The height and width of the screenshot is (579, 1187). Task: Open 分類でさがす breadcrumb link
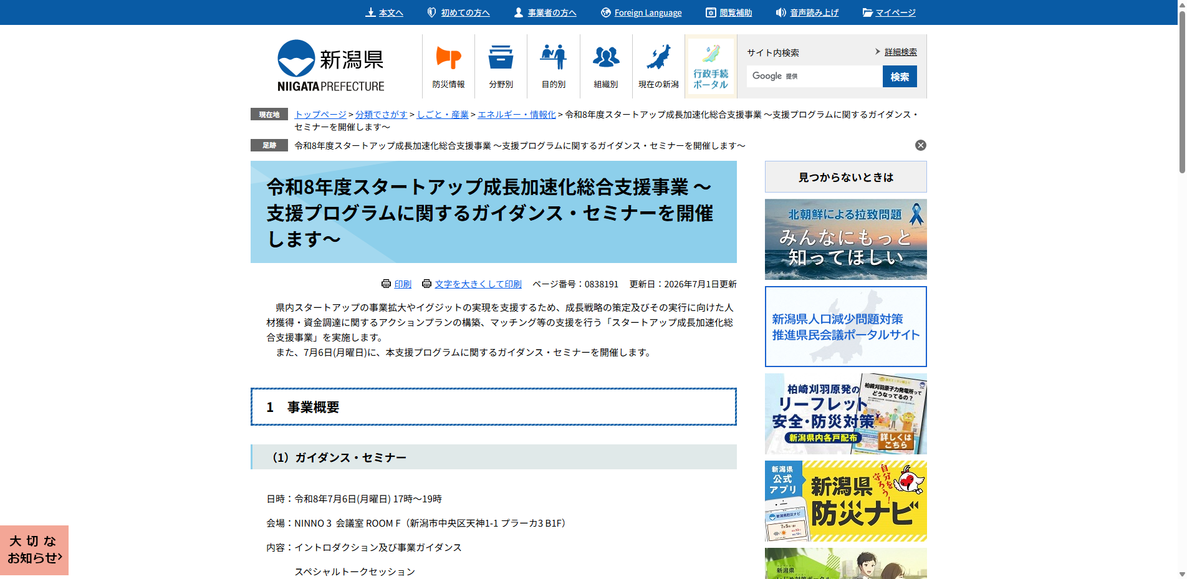(382, 115)
